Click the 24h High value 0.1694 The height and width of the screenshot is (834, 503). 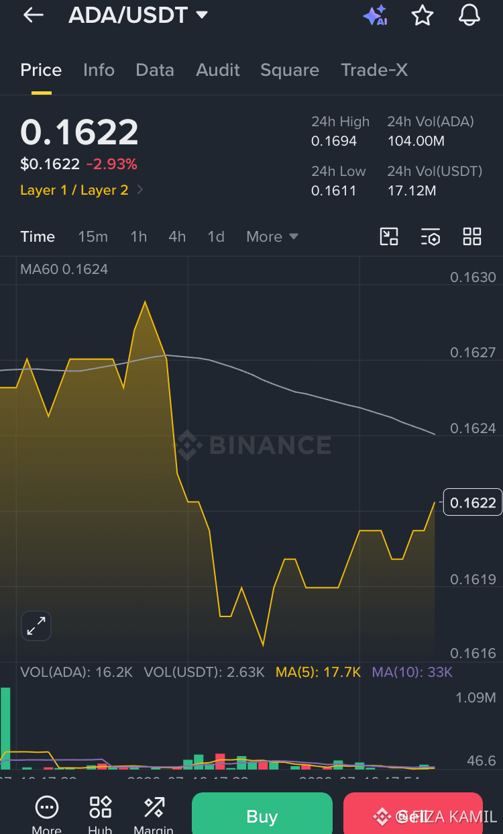(334, 141)
